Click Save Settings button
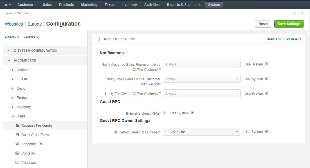Image resolution: width=310 pixels, height=168 pixels. (x=289, y=24)
